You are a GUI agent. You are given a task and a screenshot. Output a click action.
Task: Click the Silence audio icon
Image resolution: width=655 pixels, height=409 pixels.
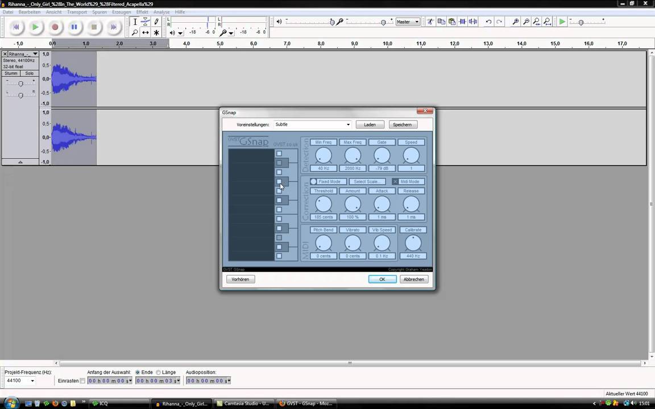[473, 22]
